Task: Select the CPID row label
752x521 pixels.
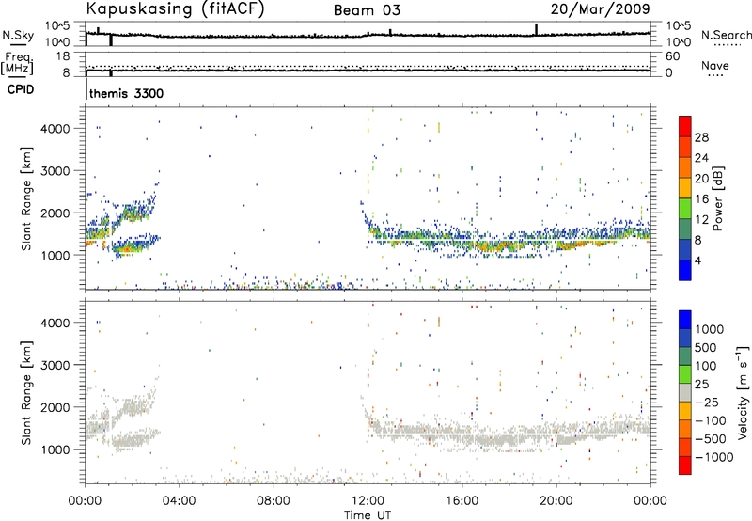Action: (x=21, y=89)
